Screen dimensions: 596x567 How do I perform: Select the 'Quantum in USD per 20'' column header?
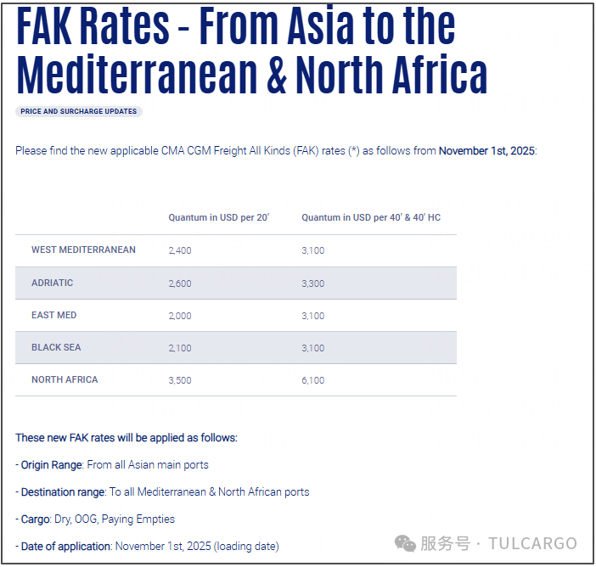pos(218,218)
